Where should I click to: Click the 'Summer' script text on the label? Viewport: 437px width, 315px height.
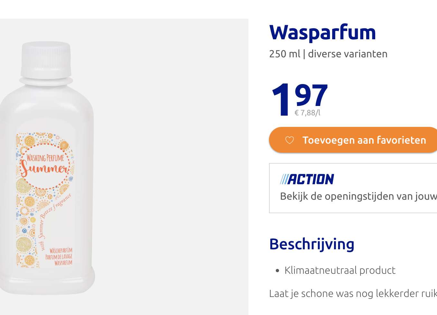click(44, 169)
